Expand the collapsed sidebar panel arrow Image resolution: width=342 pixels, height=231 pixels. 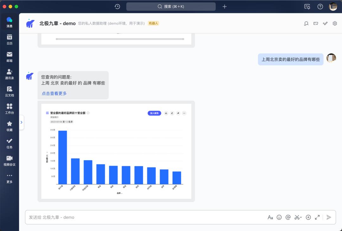click(21, 122)
